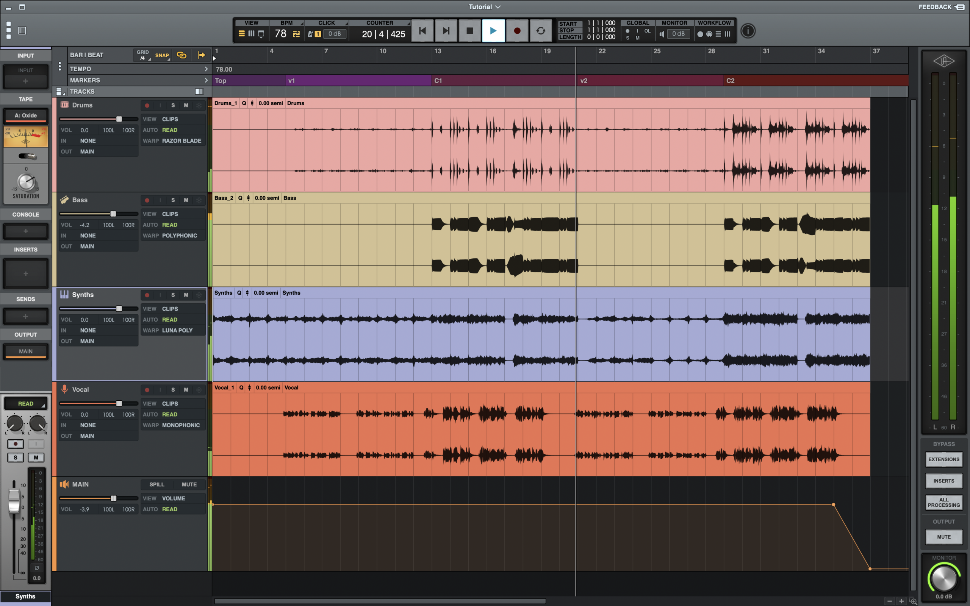Open the Drums WARP mode menu showing RAZOR BLADE
970x606 pixels.
tap(181, 141)
